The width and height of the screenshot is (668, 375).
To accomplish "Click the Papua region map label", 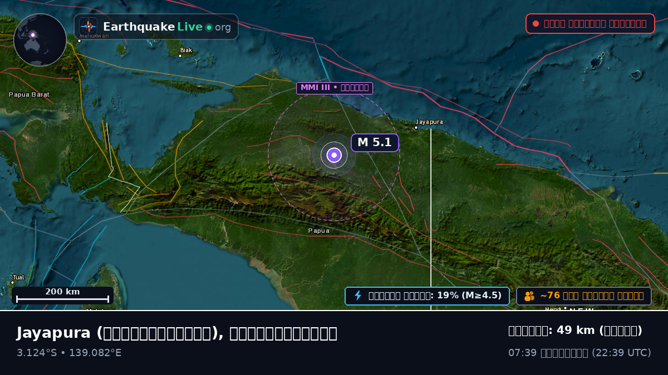I will pyautogui.click(x=319, y=231).
